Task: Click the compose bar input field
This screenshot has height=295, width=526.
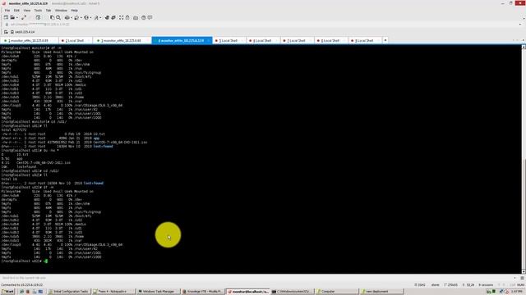Action: point(256,278)
